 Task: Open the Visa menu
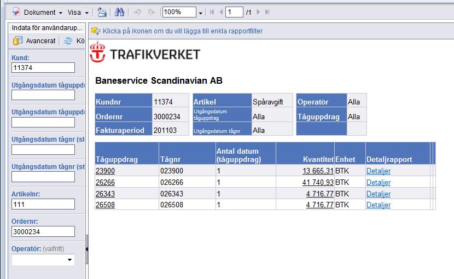click(78, 13)
